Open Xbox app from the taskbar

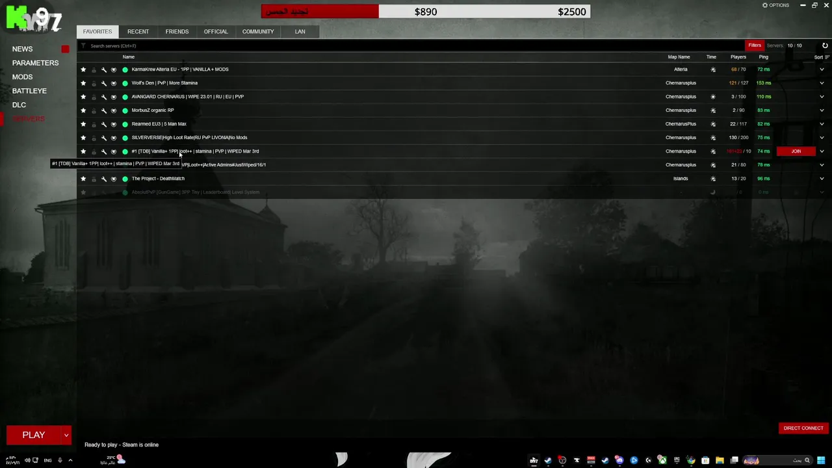pyautogui.click(x=662, y=460)
